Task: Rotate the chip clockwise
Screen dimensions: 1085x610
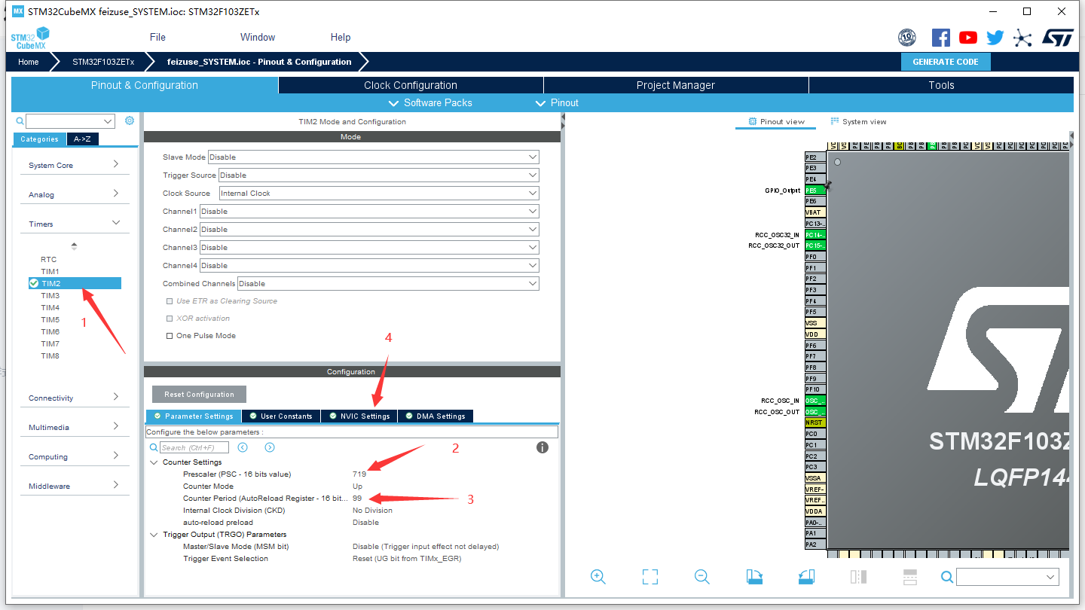Action: 754,577
